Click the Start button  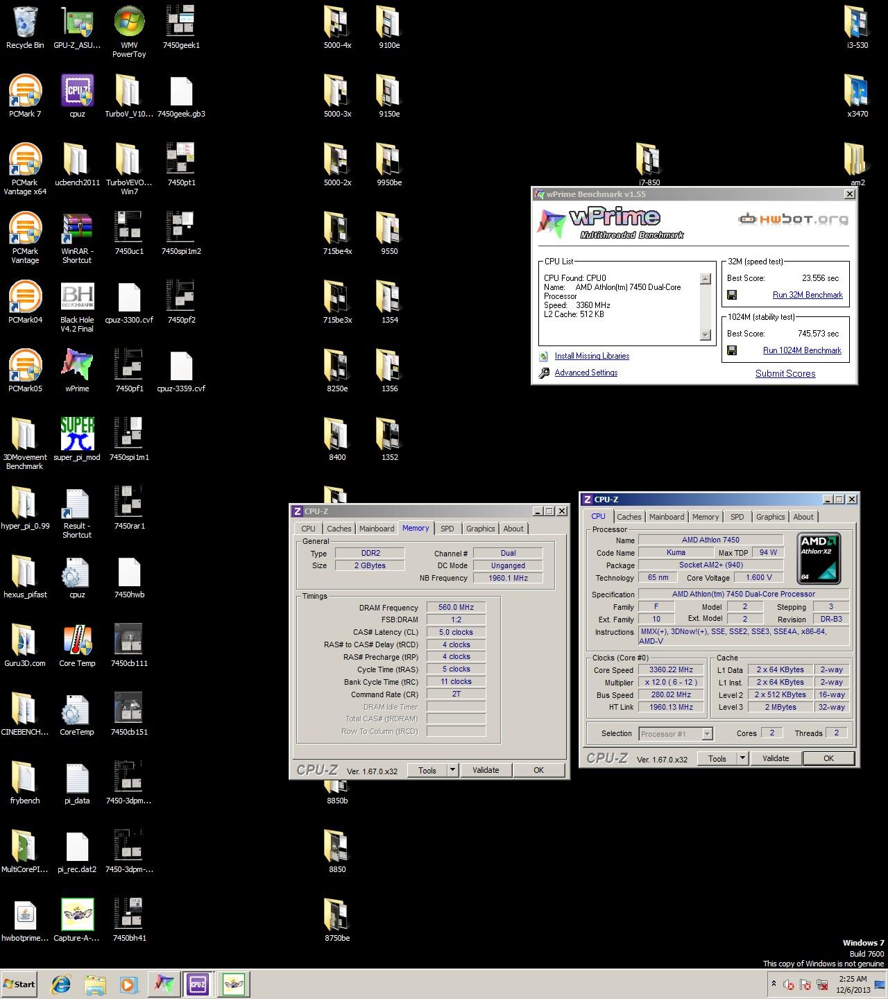click(x=19, y=984)
